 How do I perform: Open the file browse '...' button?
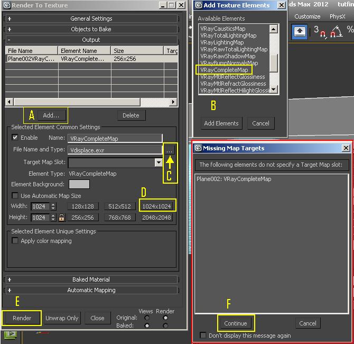pyautogui.click(x=170, y=150)
